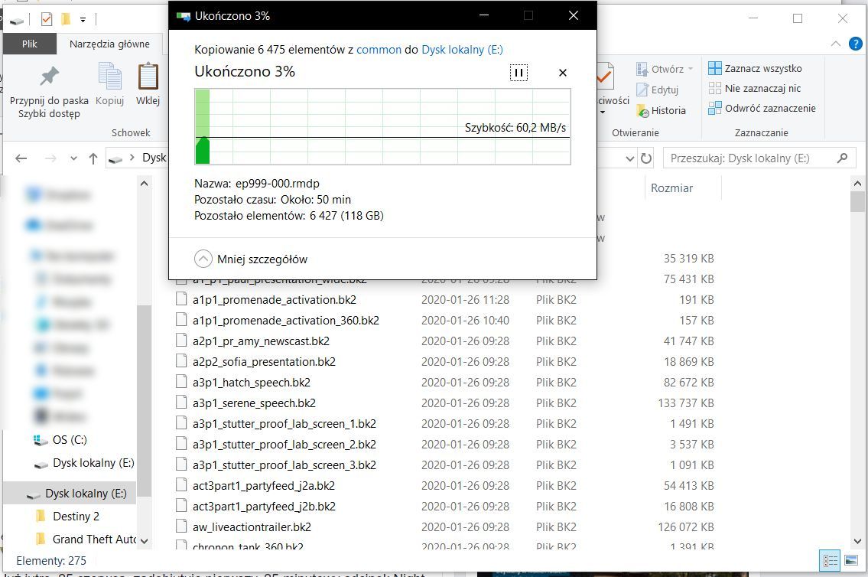Viewport: 868px width, 577px height.
Task: Click the Nie zaznaczaj nic icon
Action: 715,88
